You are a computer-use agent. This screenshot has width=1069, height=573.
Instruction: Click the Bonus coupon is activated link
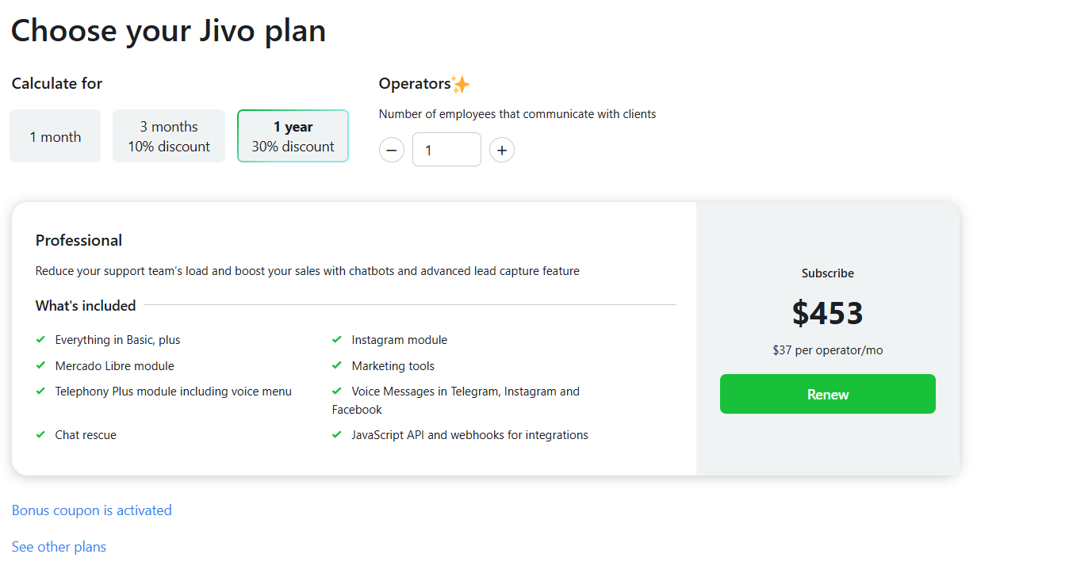(x=91, y=510)
